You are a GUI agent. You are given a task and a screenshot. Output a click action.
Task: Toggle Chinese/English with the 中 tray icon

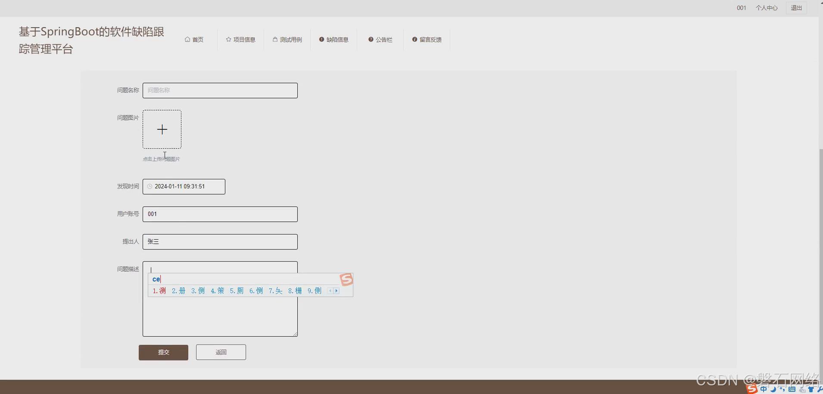(764, 389)
